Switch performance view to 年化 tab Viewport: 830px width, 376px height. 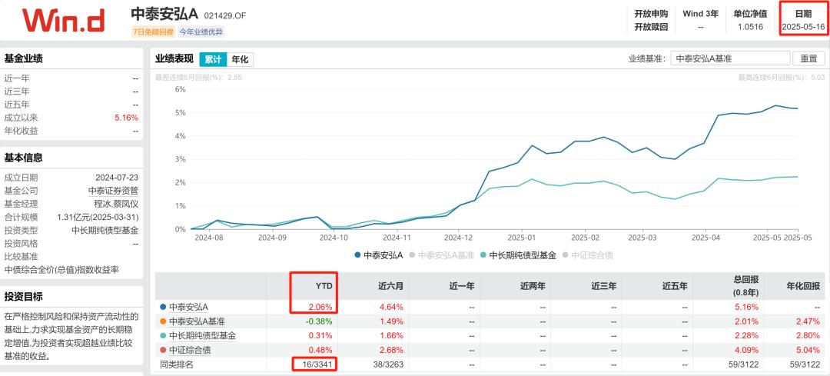coord(240,59)
